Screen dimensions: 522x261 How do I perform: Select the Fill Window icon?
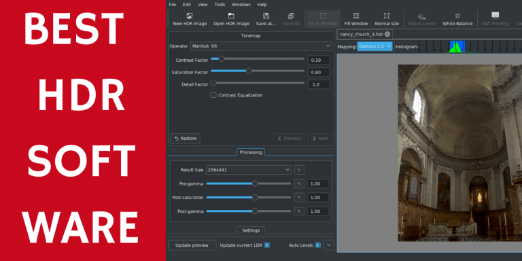coord(356,16)
